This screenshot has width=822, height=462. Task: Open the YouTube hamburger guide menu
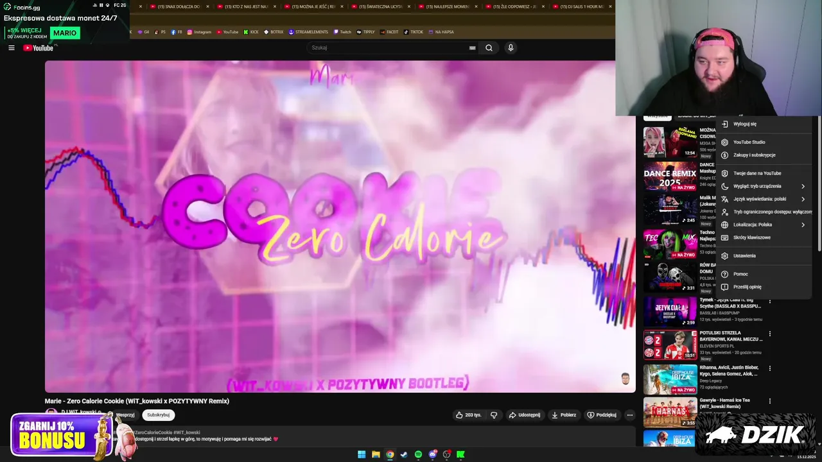click(x=11, y=47)
